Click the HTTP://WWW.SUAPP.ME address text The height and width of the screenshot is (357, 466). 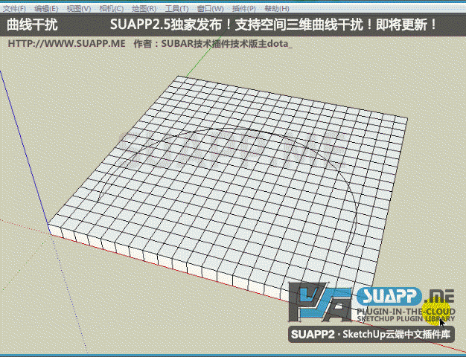click(66, 44)
